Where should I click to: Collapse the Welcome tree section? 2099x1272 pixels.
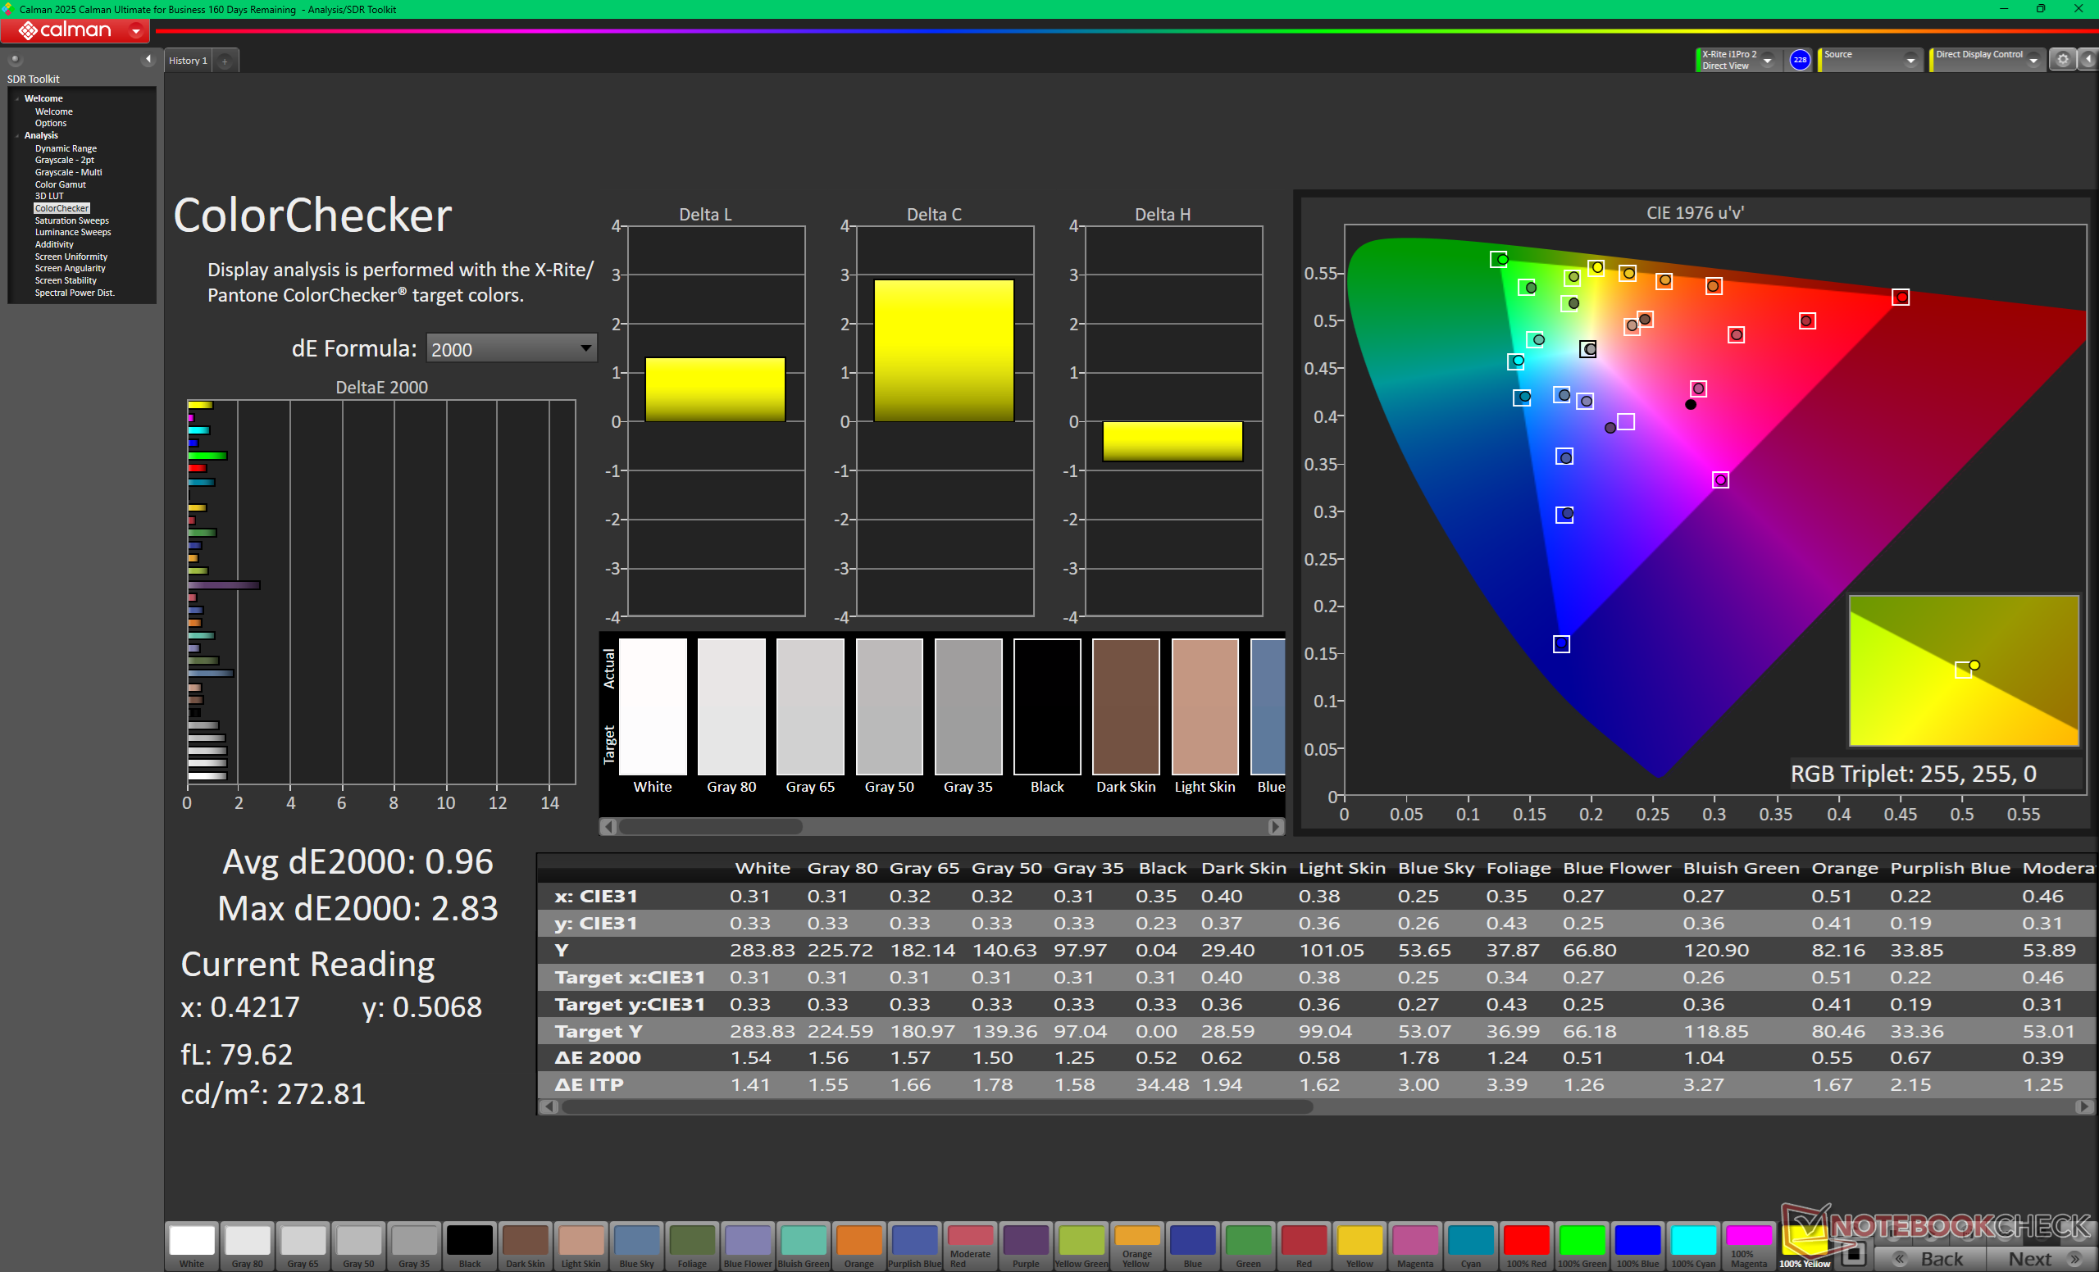[17, 99]
